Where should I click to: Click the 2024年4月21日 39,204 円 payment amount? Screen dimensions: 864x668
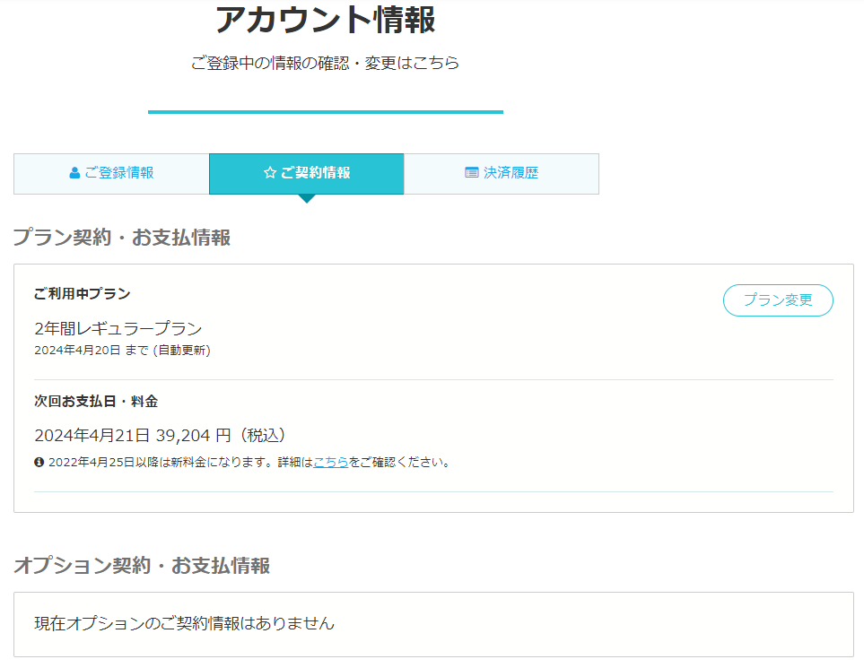[x=160, y=436]
